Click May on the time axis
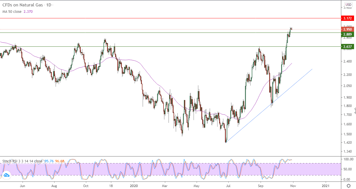Viewport: 356px width, 189px height. pyautogui.click(x=197, y=185)
